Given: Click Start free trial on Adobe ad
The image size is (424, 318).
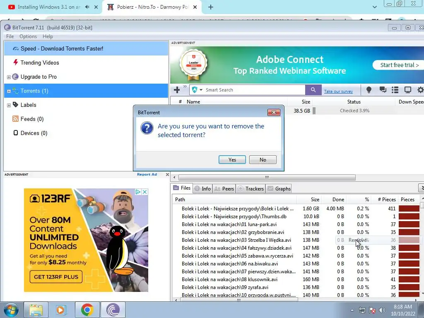Looking at the screenshot, I should [399, 65].
